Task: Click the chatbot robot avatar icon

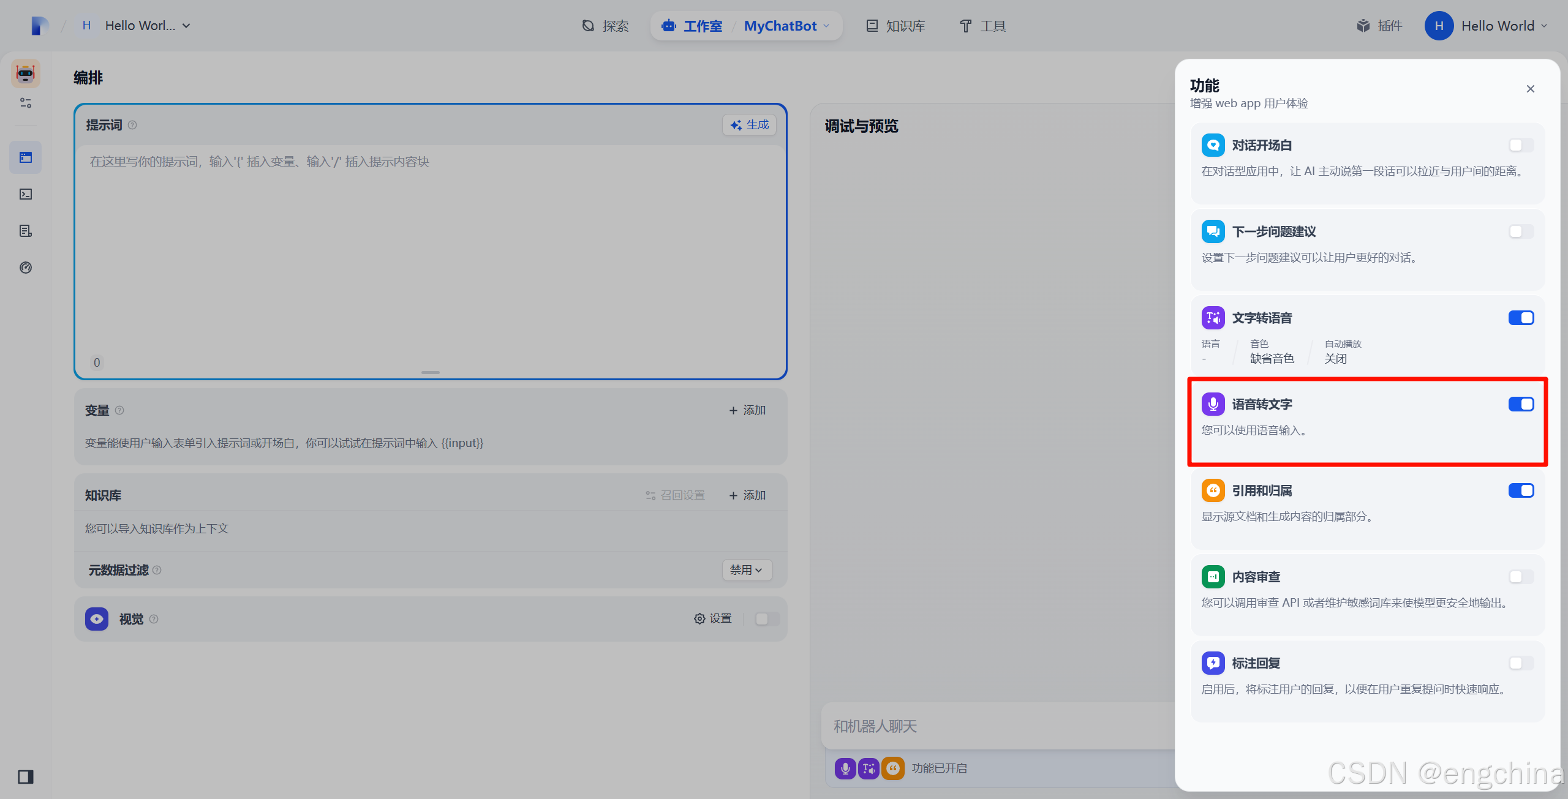Action: (x=26, y=73)
